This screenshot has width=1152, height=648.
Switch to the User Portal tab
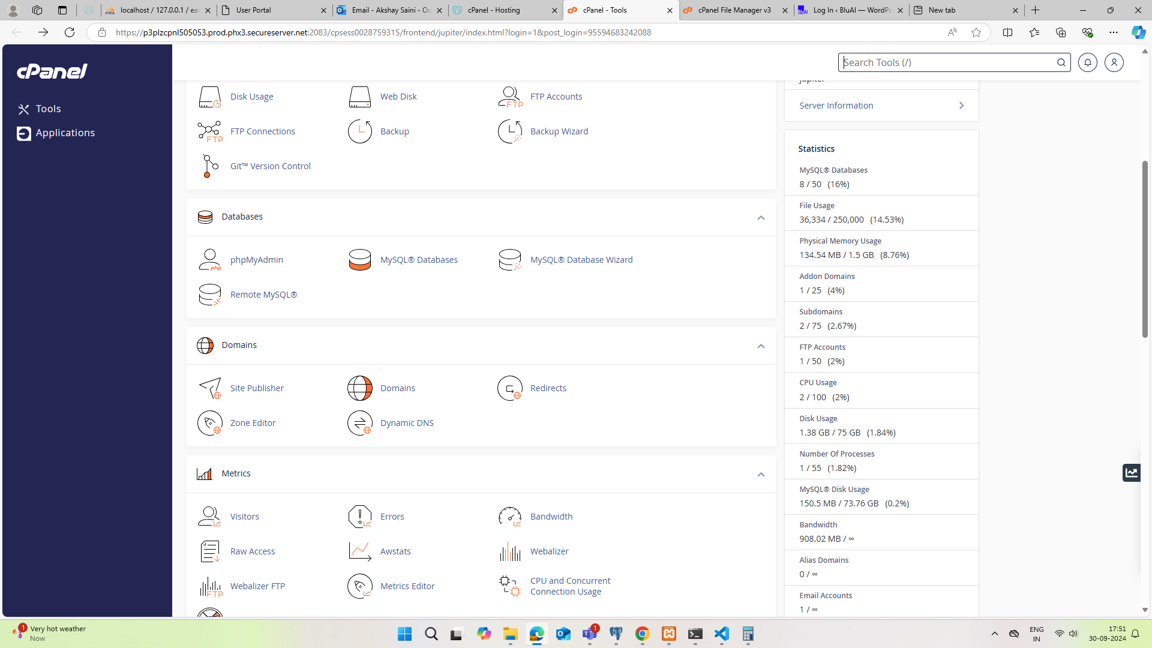pyautogui.click(x=274, y=10)
